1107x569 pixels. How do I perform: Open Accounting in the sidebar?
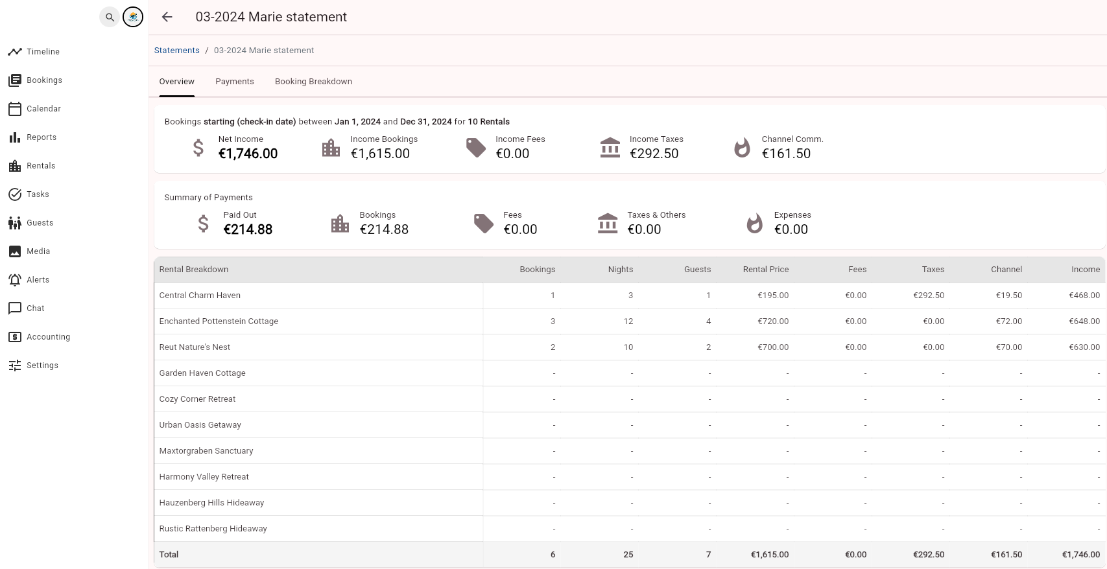pos(48,337)
